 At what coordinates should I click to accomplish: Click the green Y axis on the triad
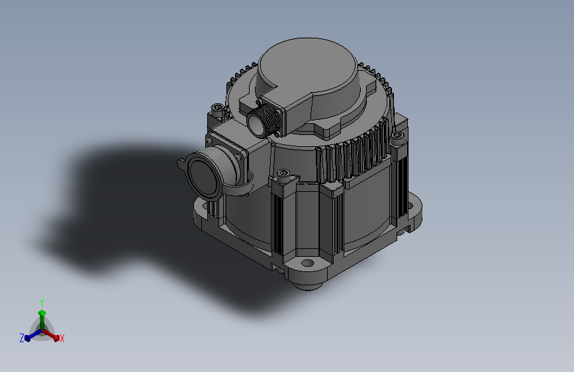tap(42, 320)
